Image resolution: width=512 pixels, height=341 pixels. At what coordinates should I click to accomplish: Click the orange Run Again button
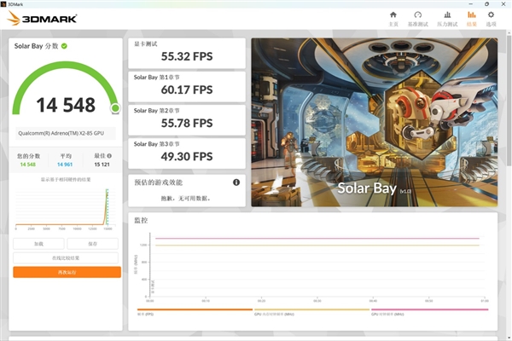tap(67, 272)
